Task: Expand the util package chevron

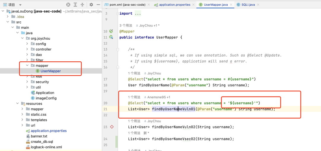Action: (x=27, y=87)
